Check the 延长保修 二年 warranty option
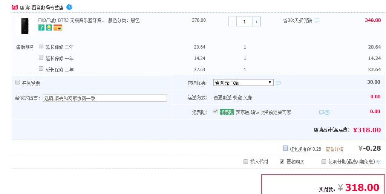Viewport: 386px width, 194px height. (41, 46)
